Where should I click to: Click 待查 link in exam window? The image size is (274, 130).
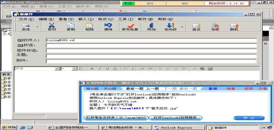231,89
